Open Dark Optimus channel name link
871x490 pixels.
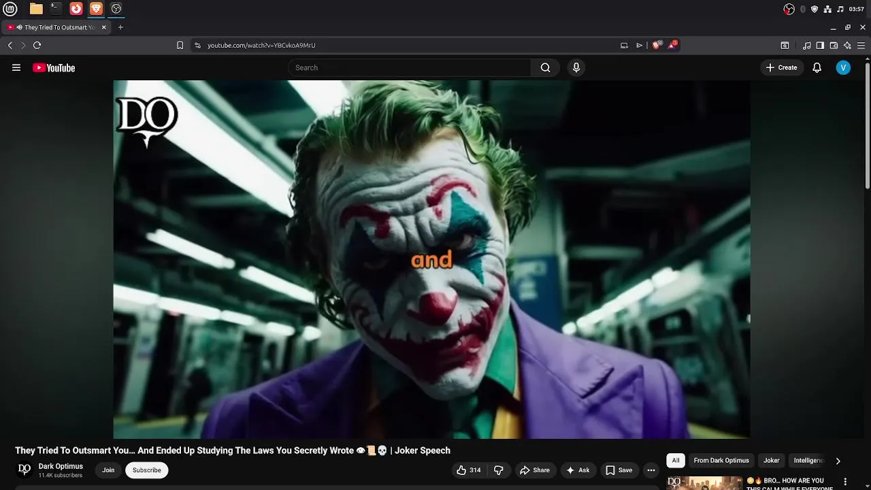[61, 466]
